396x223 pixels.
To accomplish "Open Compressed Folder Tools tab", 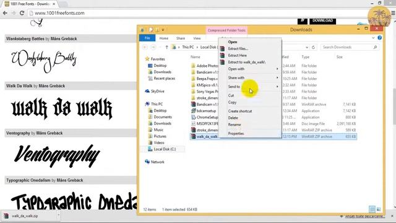I will pyautogui.click(x=226, y=30).
